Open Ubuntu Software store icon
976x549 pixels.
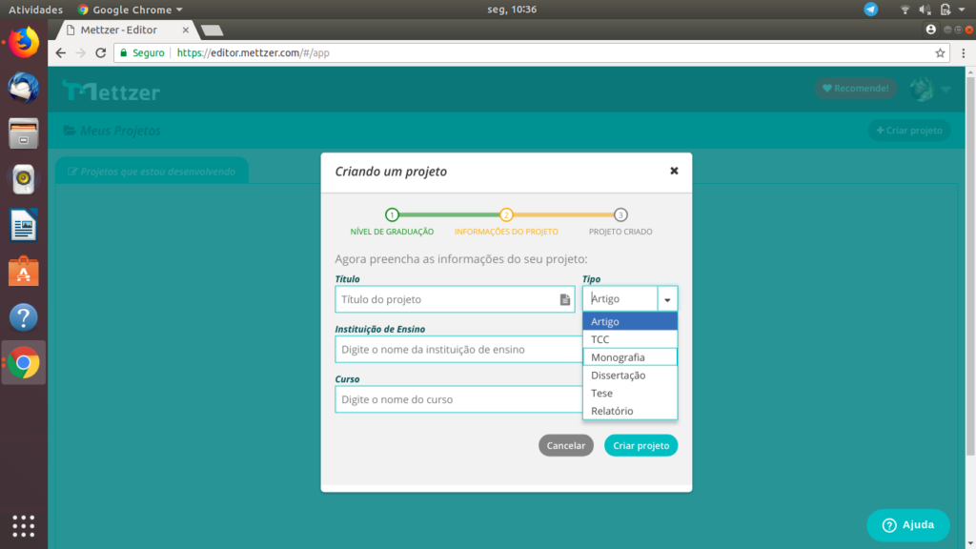point(24,272)
